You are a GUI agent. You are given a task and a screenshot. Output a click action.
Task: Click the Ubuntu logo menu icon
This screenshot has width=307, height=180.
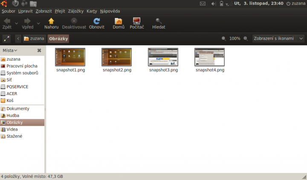(4, 3)
